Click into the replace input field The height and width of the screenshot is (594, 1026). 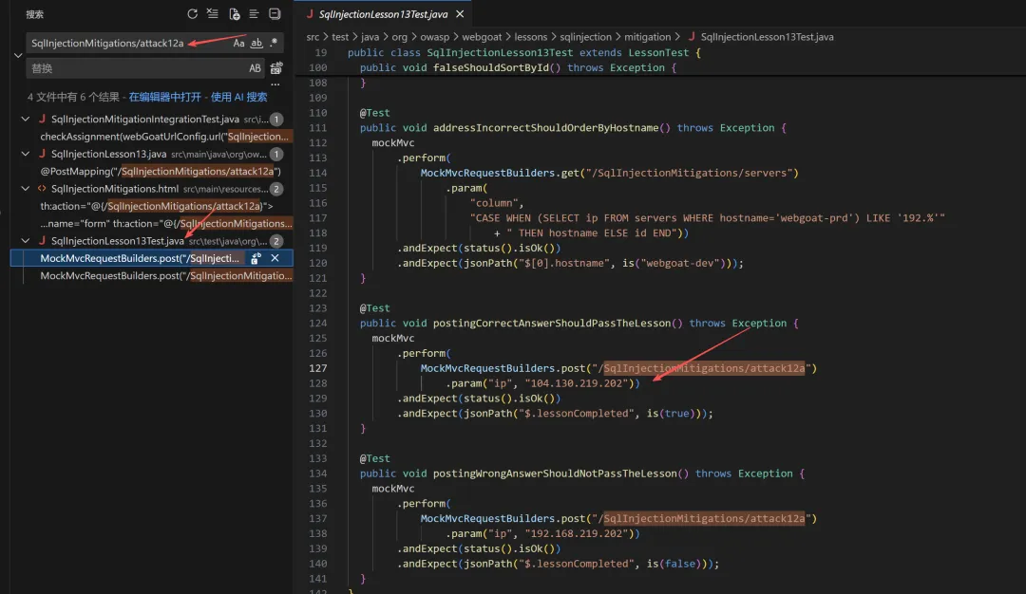coord(136,68)
